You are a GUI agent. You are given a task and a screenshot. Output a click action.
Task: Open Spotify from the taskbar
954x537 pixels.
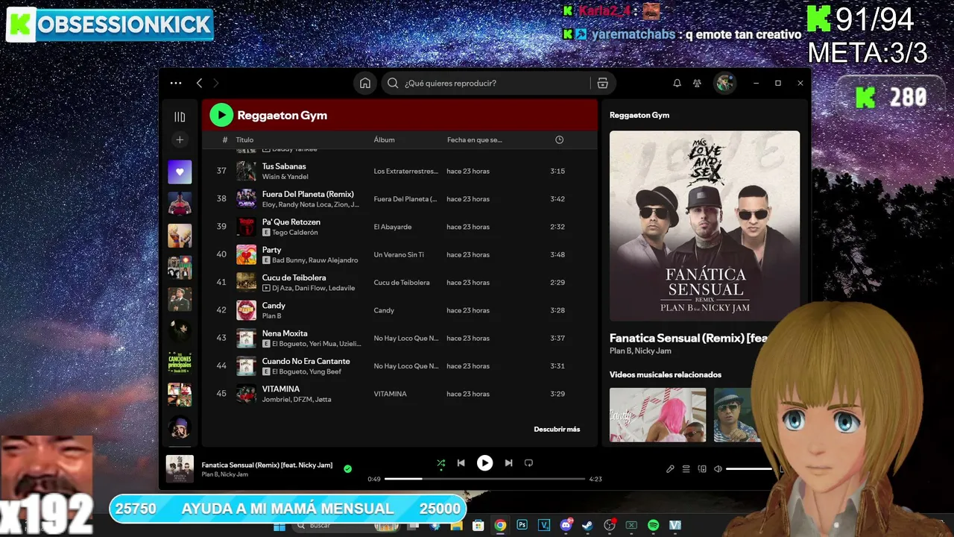[x=653, y=526]
